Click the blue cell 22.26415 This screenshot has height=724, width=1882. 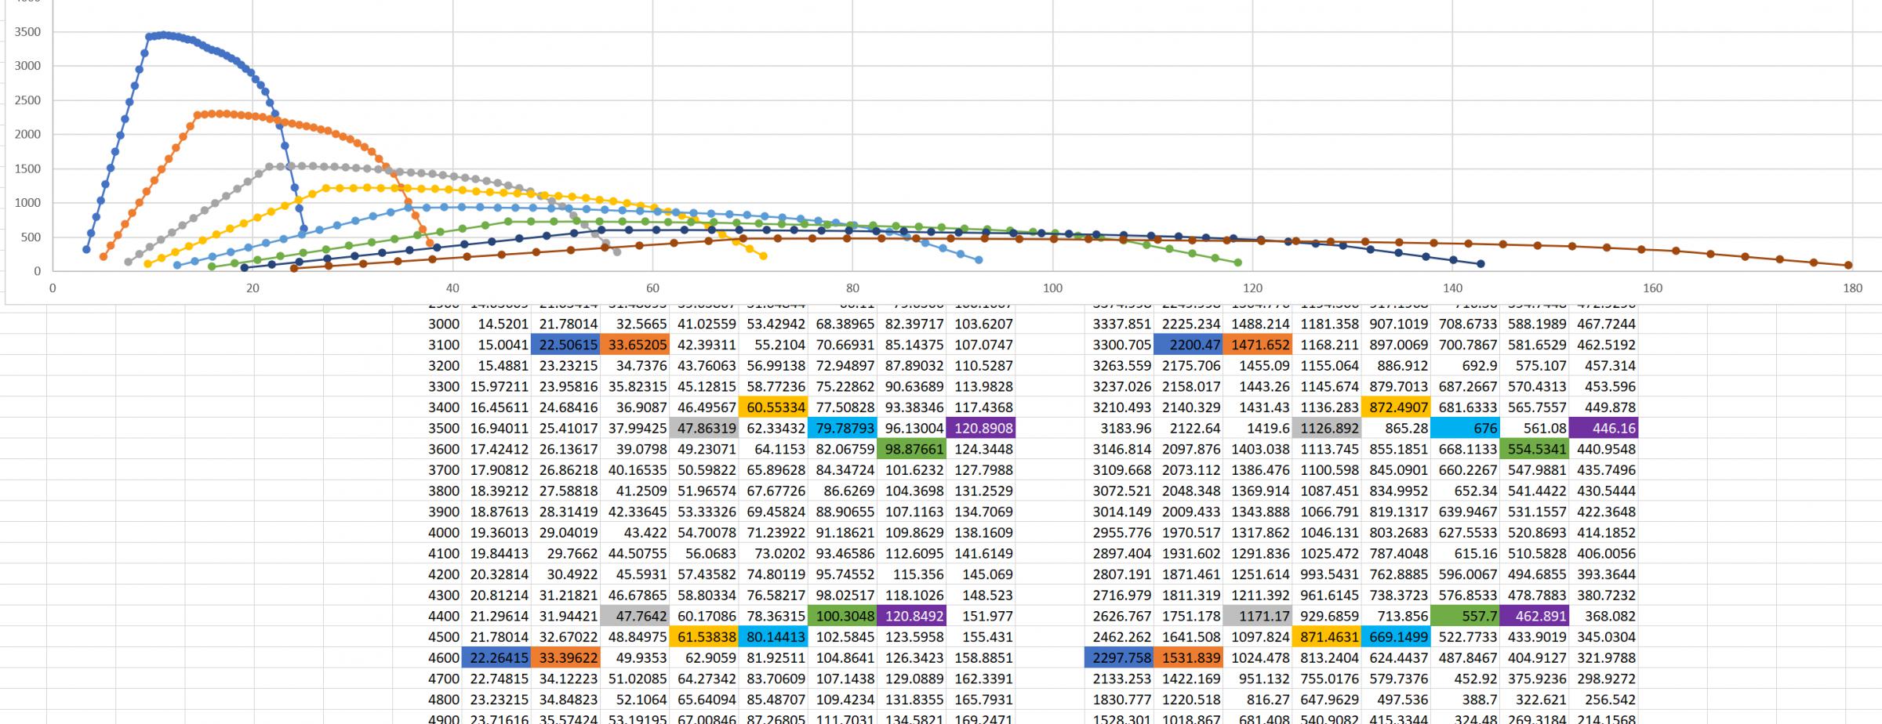(x=496, y=658)
